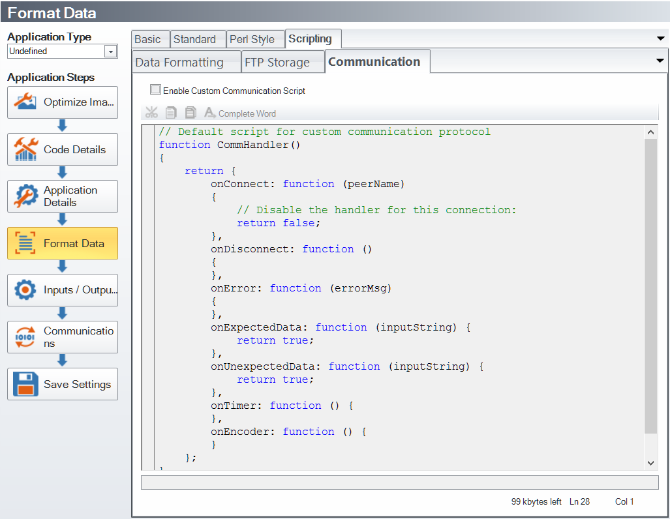Viewport: 670px width, 519px height.
Task: Select the Format Data step
Action: click(63, 243)
